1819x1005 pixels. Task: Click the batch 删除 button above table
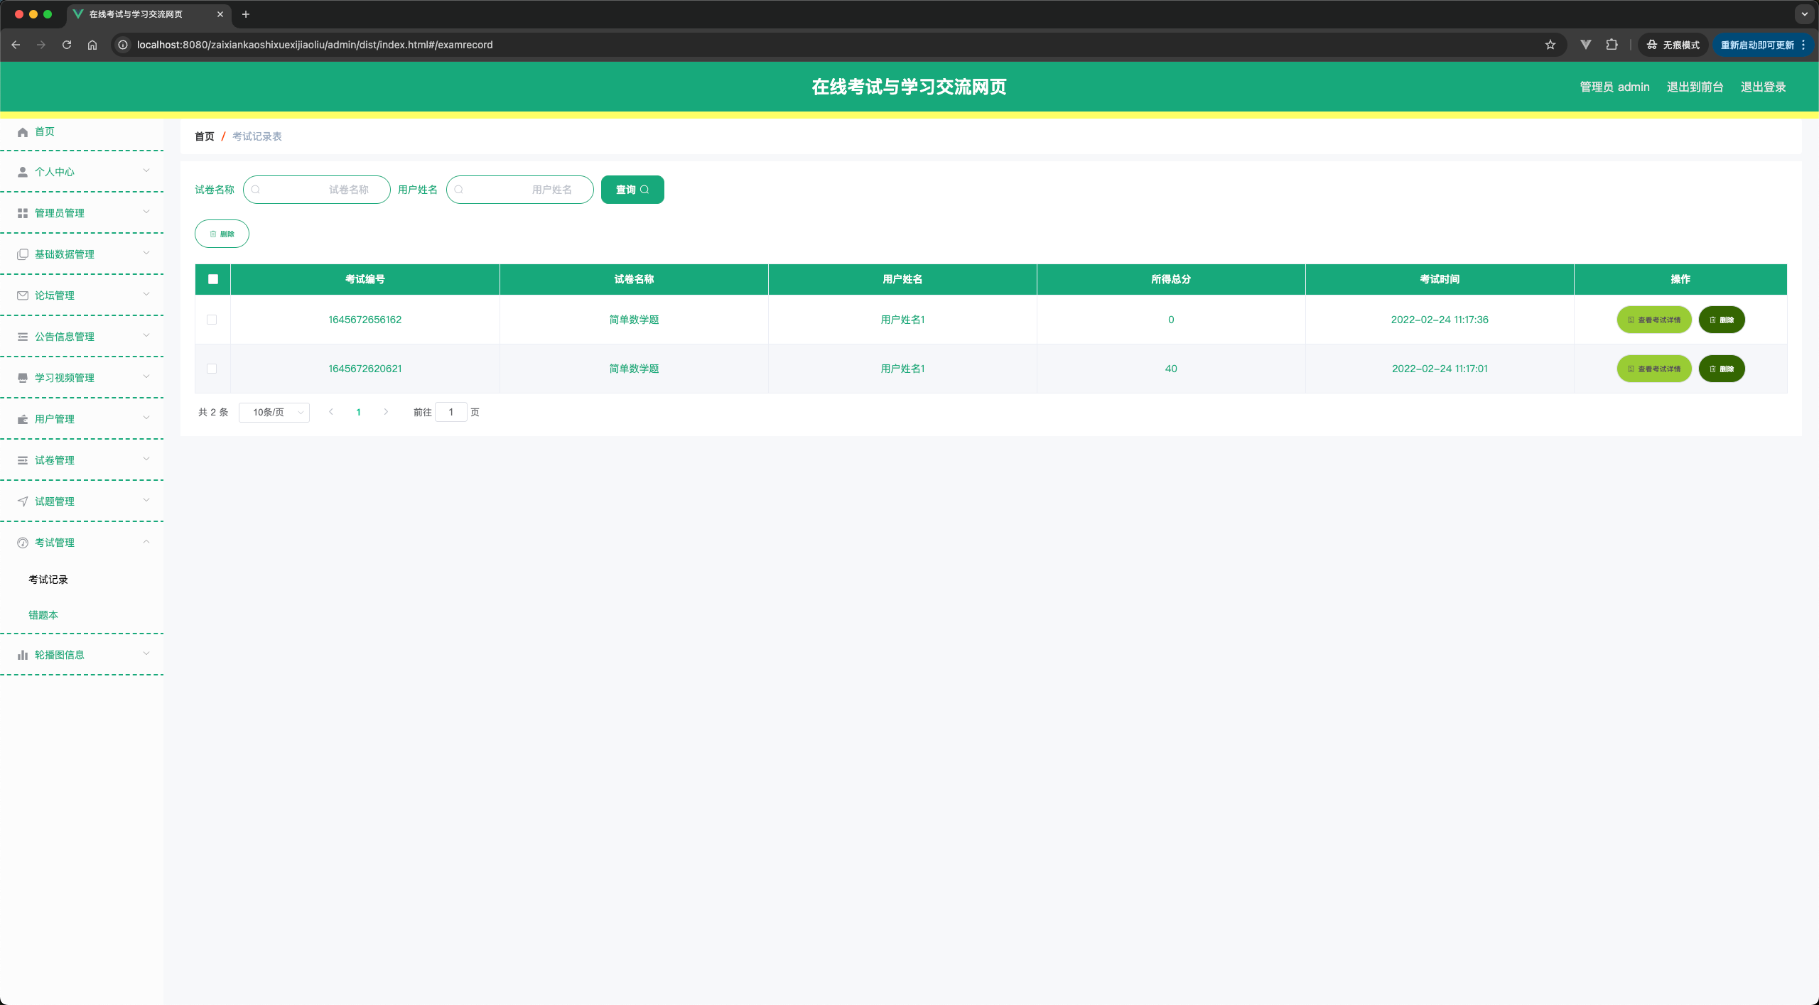(x=222, y=234)
